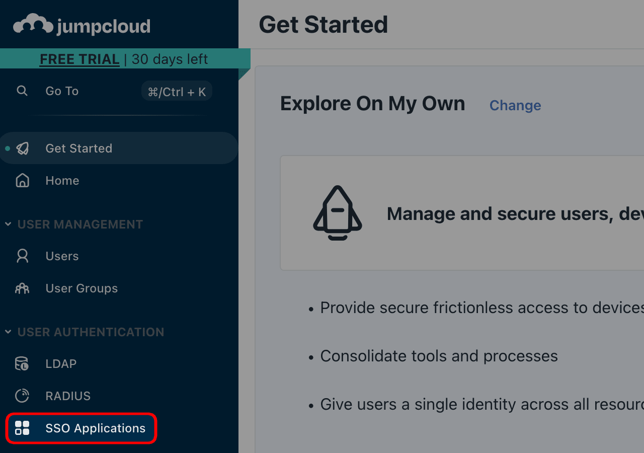644x453 pixels.
Task: Click the JumpCloud logo icon
Action: point(33,25)
